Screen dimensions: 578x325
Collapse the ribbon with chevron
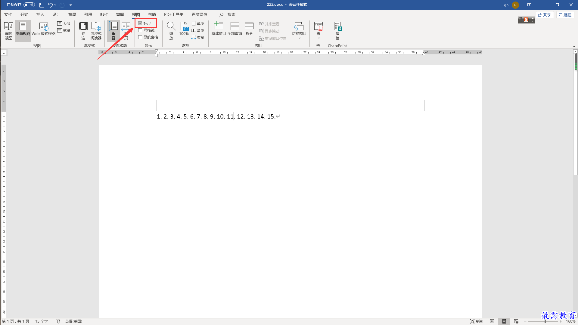(x=574, y=46)
